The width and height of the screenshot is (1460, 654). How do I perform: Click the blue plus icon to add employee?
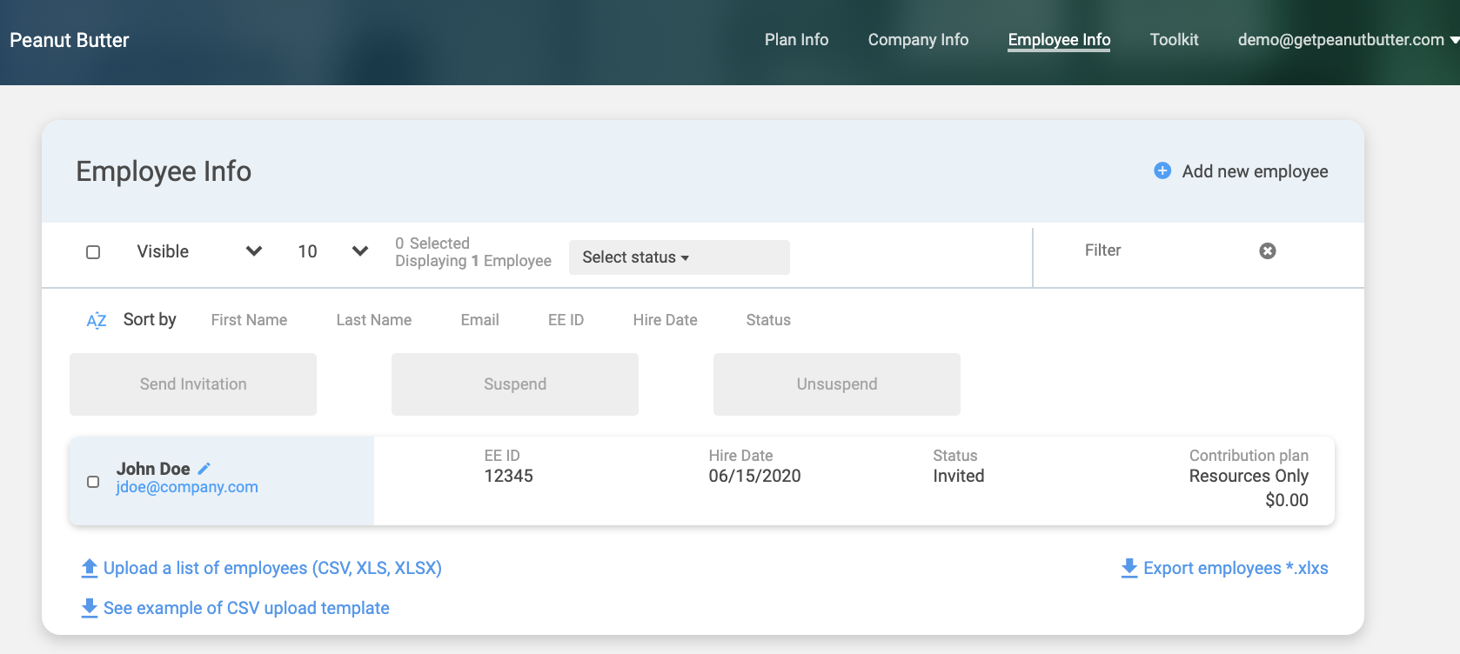1162,170
